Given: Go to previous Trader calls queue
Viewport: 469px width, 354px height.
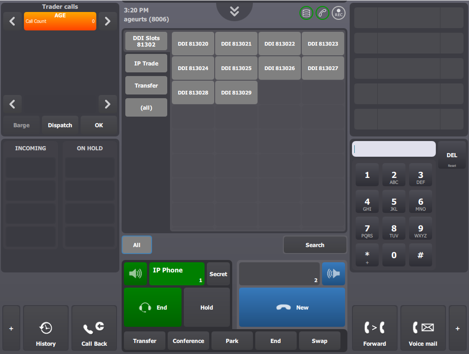Looking at the screenshot, I should 12,21.
